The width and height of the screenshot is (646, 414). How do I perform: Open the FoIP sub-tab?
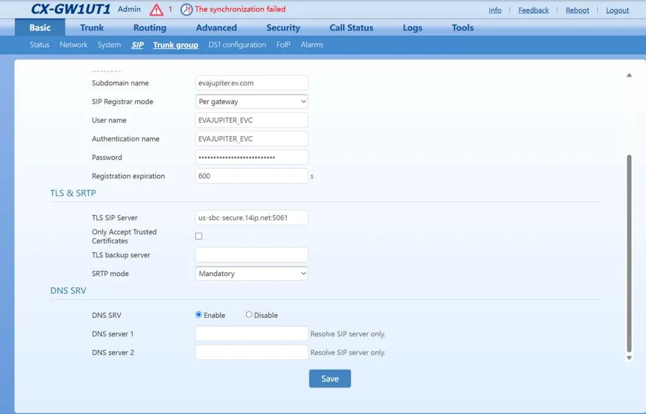284,45
